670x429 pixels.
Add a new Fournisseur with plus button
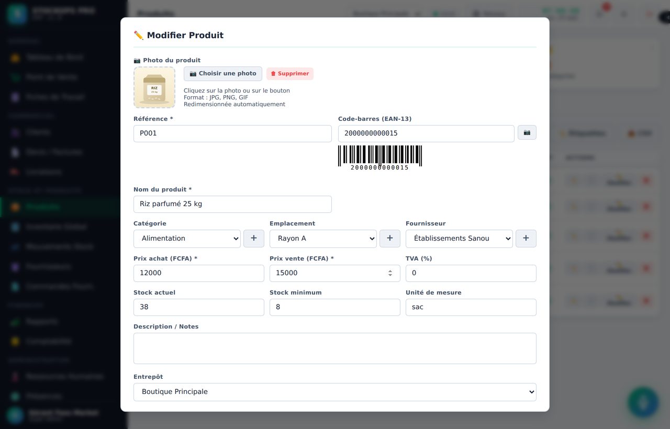526,239
